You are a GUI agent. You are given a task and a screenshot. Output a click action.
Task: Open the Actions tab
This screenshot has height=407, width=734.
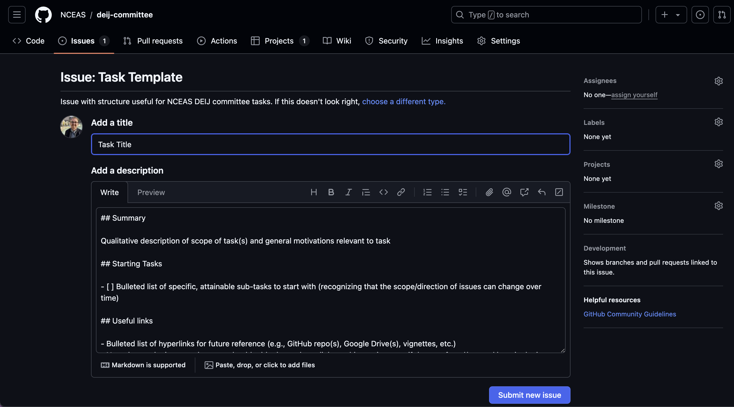(217, 41)
